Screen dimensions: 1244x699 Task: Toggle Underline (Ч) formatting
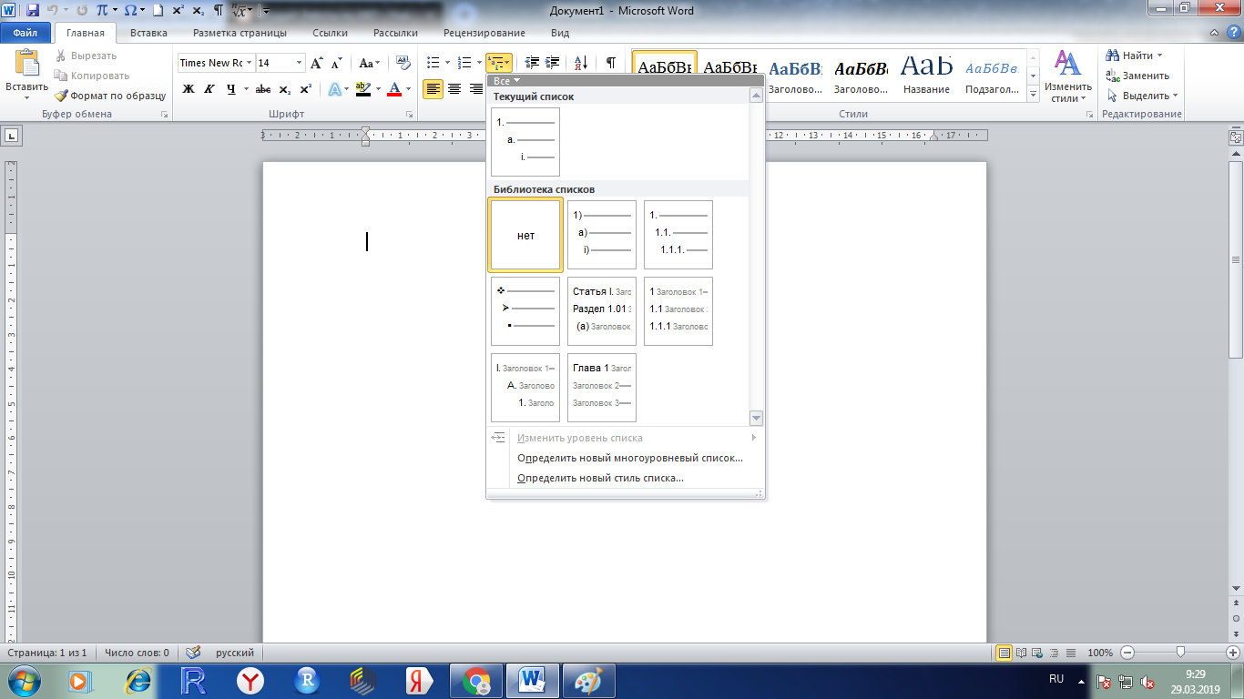pyautogui.click(x=230, y=89)
